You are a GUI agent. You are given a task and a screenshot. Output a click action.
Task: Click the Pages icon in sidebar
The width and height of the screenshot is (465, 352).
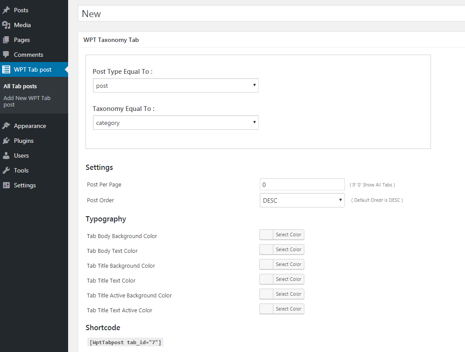pyautogui.click(x=6, y=40)
